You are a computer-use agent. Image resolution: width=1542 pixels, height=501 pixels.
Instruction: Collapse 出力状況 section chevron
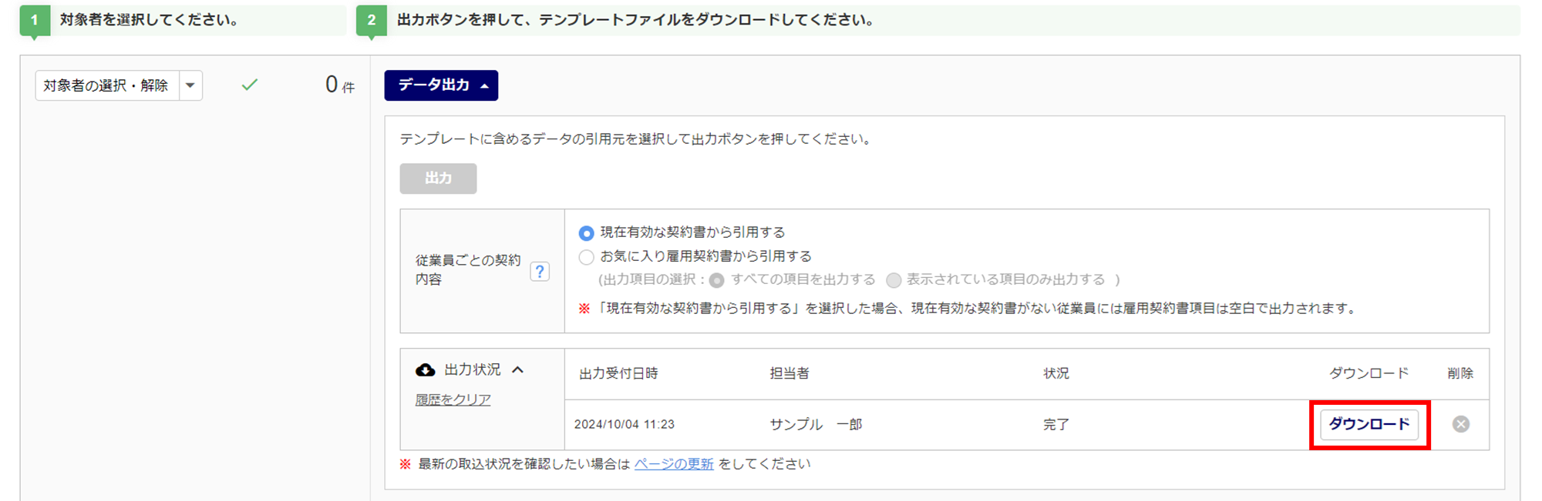pos(518,370)
